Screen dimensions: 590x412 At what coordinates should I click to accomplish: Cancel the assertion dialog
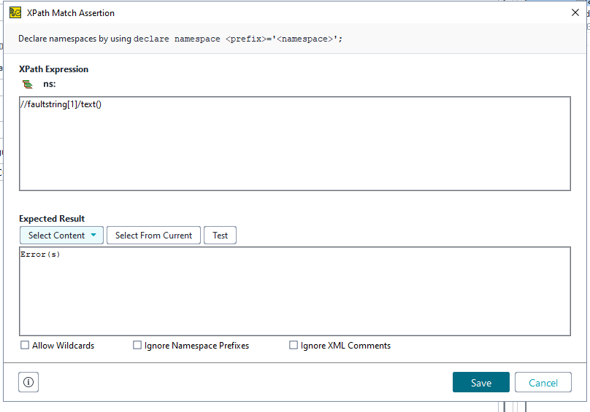point(543,383)
